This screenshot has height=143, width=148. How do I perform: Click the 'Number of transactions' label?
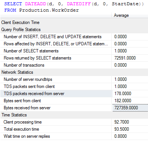24,65
